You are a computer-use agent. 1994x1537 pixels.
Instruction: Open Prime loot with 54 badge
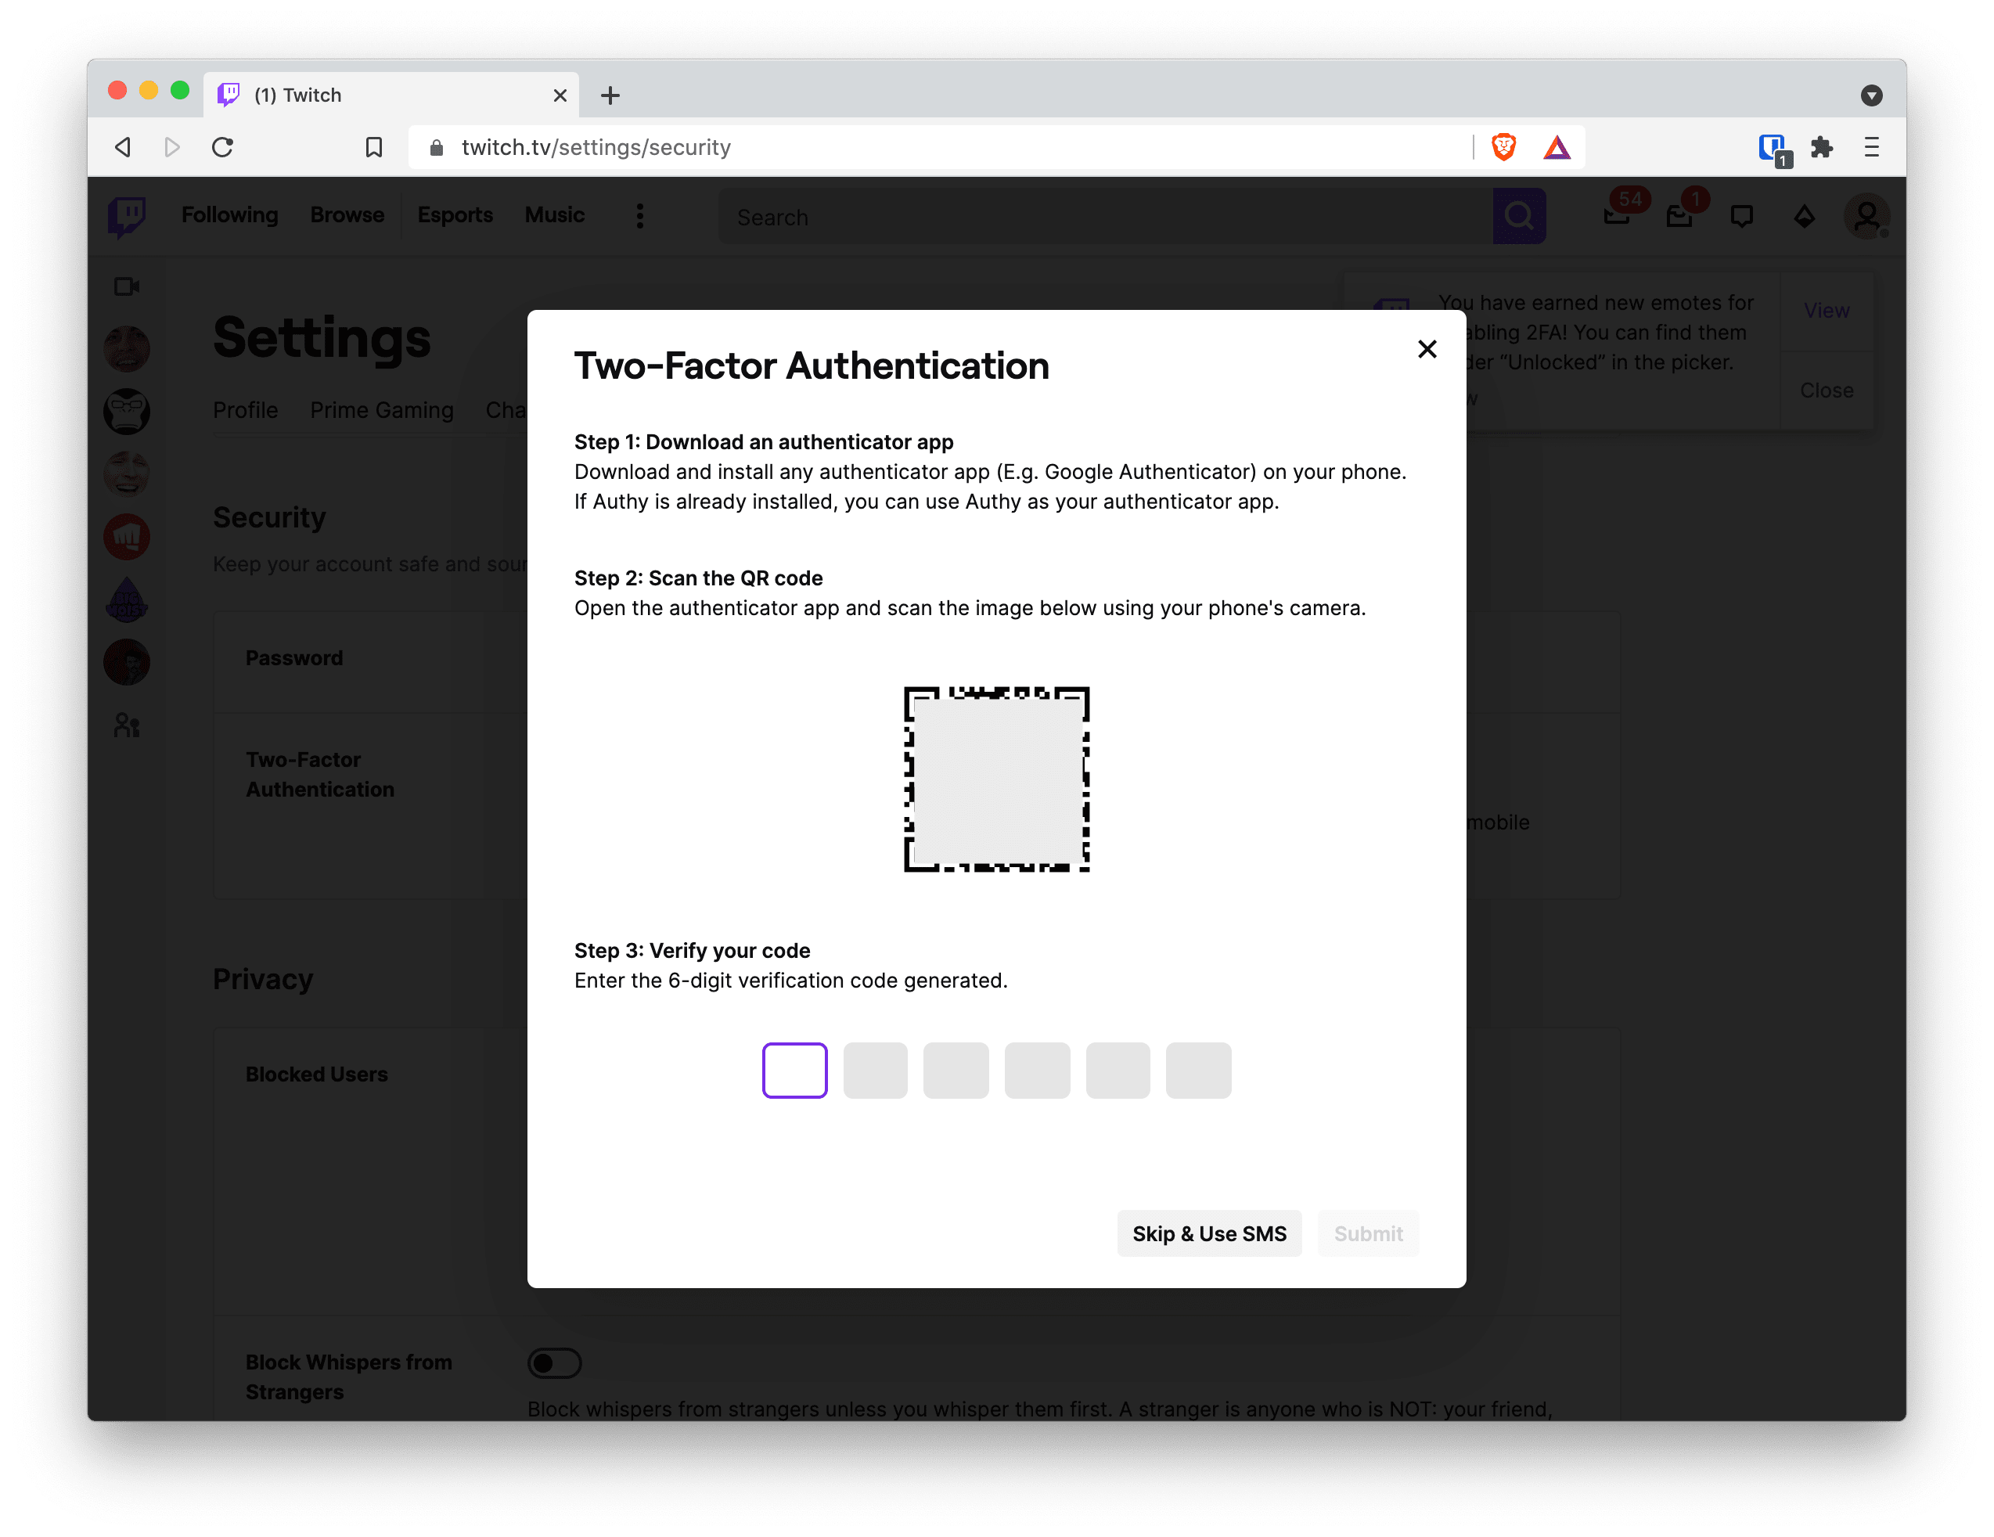click(x=1618, y=214)
